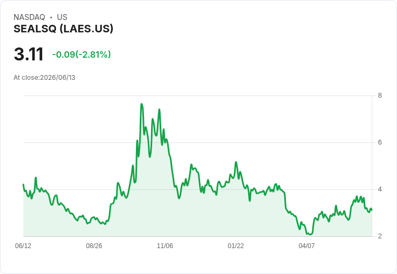Click the 2 y-axis price label
Screen dimensions: 397x274
[x=380, y=236]
